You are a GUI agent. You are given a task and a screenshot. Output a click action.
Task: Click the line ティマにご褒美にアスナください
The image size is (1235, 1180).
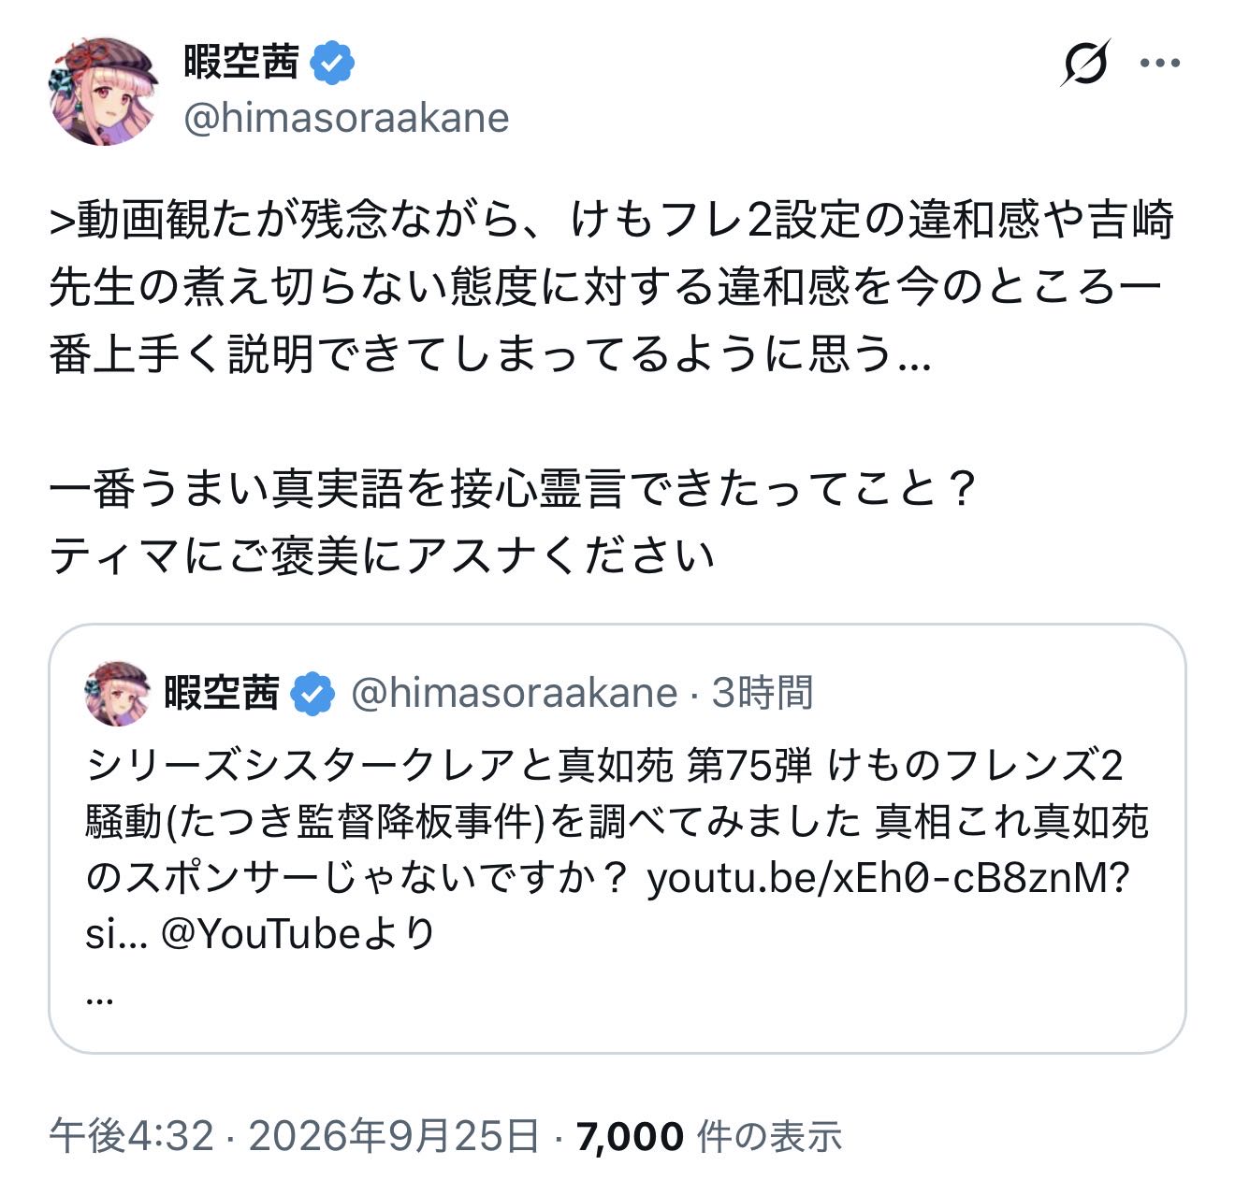coord(382,556)
